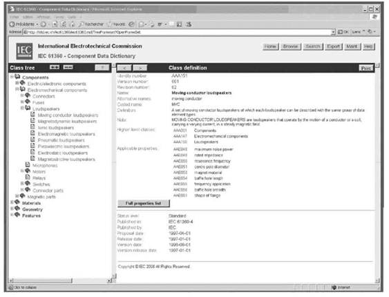Open the address bar dropdown arrow
Screen dimensions: 389x297
tap(333, 32)
